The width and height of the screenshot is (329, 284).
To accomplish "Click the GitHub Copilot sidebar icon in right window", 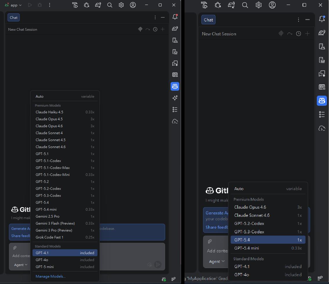I will [322, 101].
